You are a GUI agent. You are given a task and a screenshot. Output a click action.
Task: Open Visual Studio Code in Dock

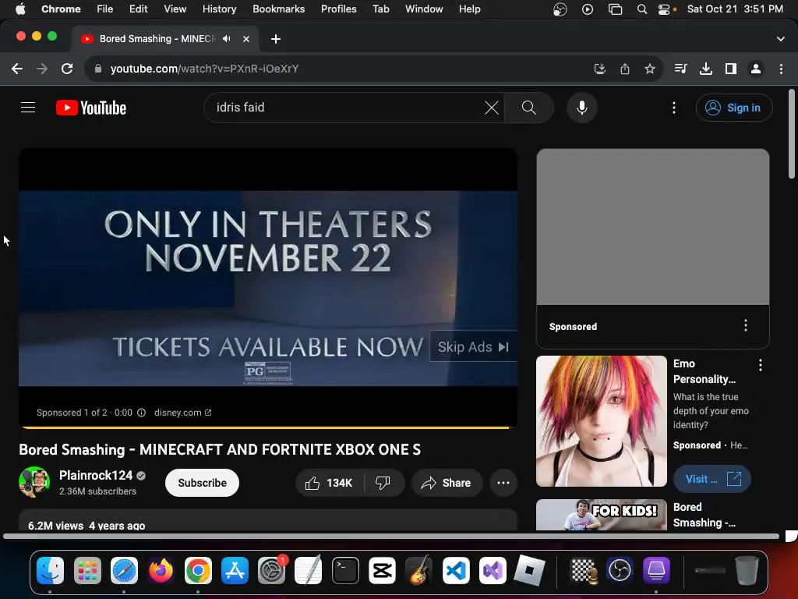(x=455, y=570)
